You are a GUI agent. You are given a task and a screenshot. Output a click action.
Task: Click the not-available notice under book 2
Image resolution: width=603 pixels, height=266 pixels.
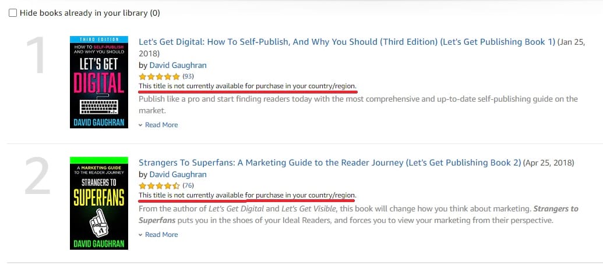(x=248, y=196)
